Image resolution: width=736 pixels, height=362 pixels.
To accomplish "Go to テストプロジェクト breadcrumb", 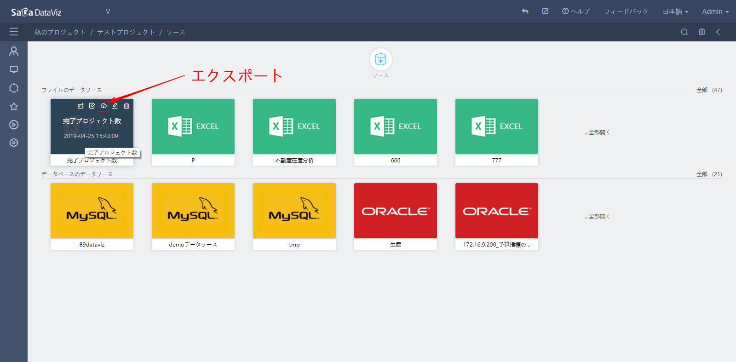I will point(126,32).
